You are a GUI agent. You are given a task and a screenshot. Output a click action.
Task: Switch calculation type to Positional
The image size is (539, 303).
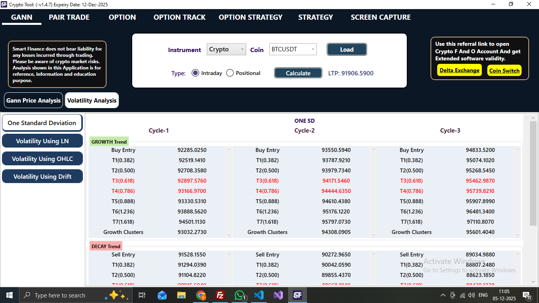pos(230,73)
